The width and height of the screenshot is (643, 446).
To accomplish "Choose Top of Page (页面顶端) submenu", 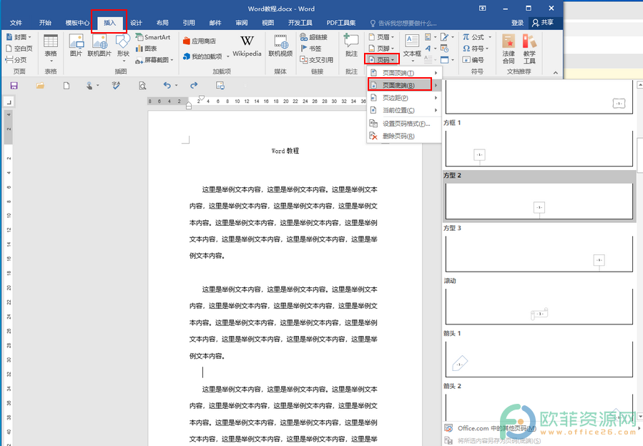I will point(404,73).
